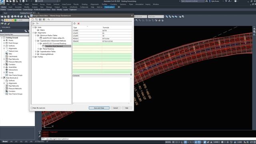Open the Create Ground Data ribbon panel
Viewport: 256px width, 144px height.
(14, 10)
